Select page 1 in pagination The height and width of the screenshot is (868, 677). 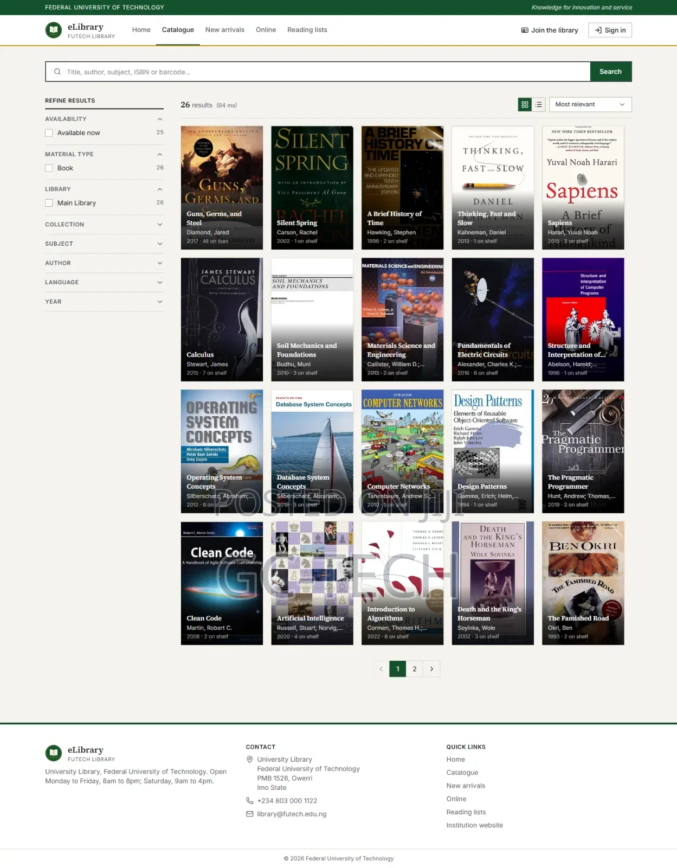[398, 669]
